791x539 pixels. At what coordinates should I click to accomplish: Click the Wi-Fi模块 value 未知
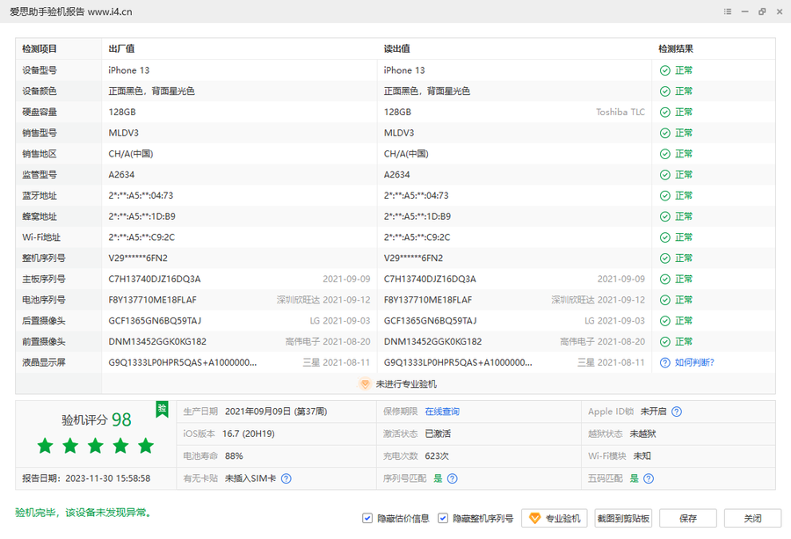click(x=642, y=456)
